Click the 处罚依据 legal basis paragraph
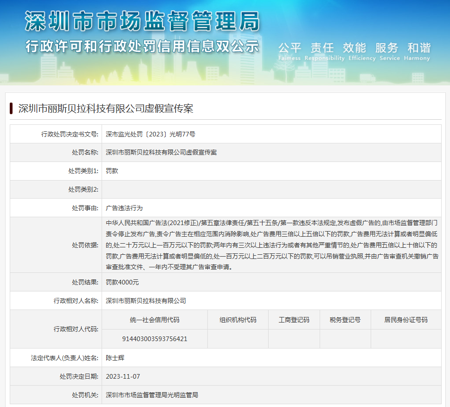Image resolution: width=450 pixels, height=407 pixels. click(x=272, y=245)
